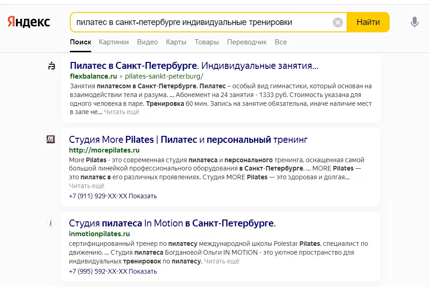Open the Товары tab
Viewport: 429px width, 287px height.
(x=206, y=42)
